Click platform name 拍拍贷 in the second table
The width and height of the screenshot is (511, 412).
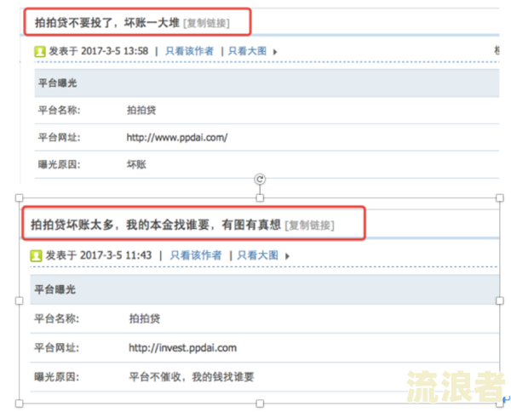point(145,318)
